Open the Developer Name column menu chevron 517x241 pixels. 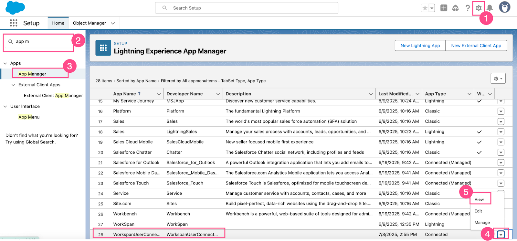[218, 94]
